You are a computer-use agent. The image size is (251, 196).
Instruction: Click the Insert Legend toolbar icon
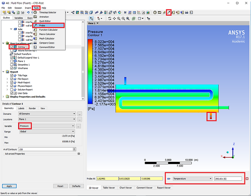pyautogui.click(x=106, y=12)
